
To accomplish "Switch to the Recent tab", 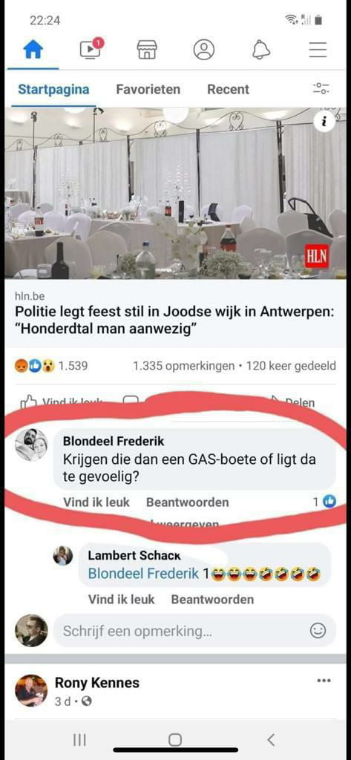I will (228, 89).
